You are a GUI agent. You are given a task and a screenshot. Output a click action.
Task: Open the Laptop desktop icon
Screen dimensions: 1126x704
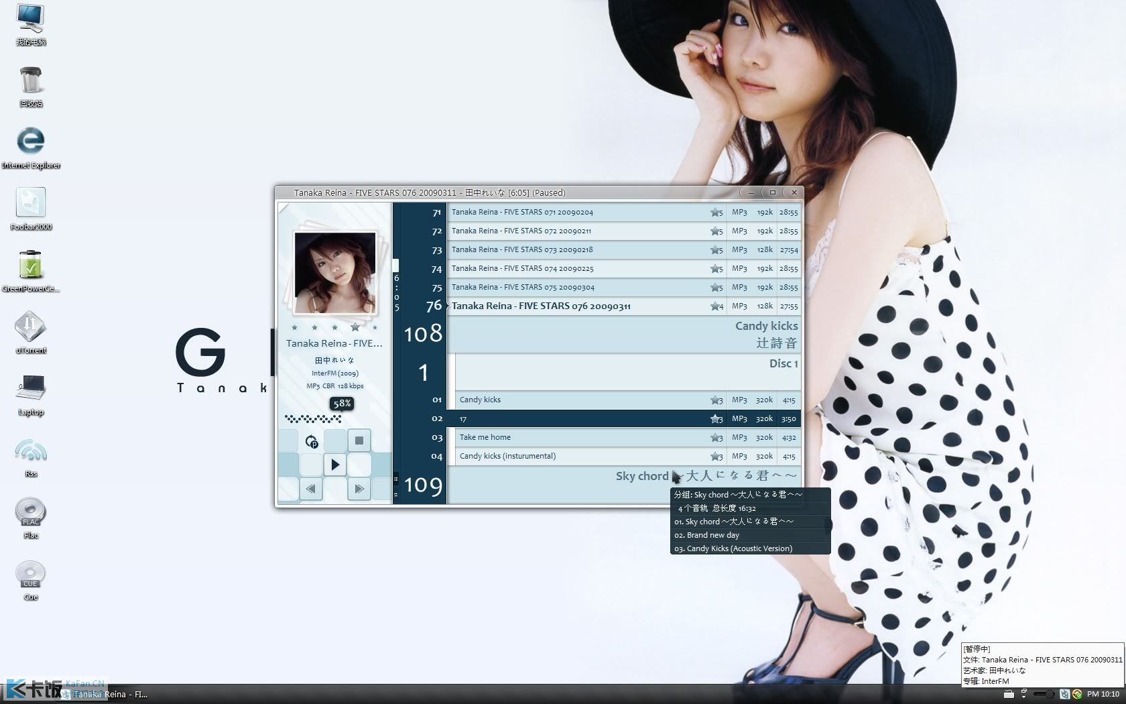(x=31, y=394)
